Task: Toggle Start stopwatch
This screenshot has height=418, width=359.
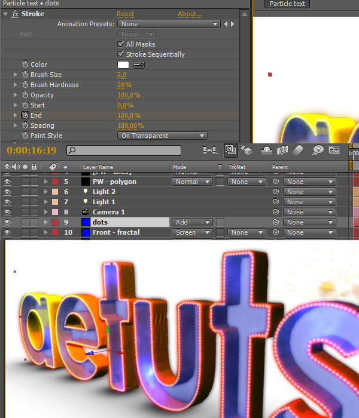Action: [25, 105]
